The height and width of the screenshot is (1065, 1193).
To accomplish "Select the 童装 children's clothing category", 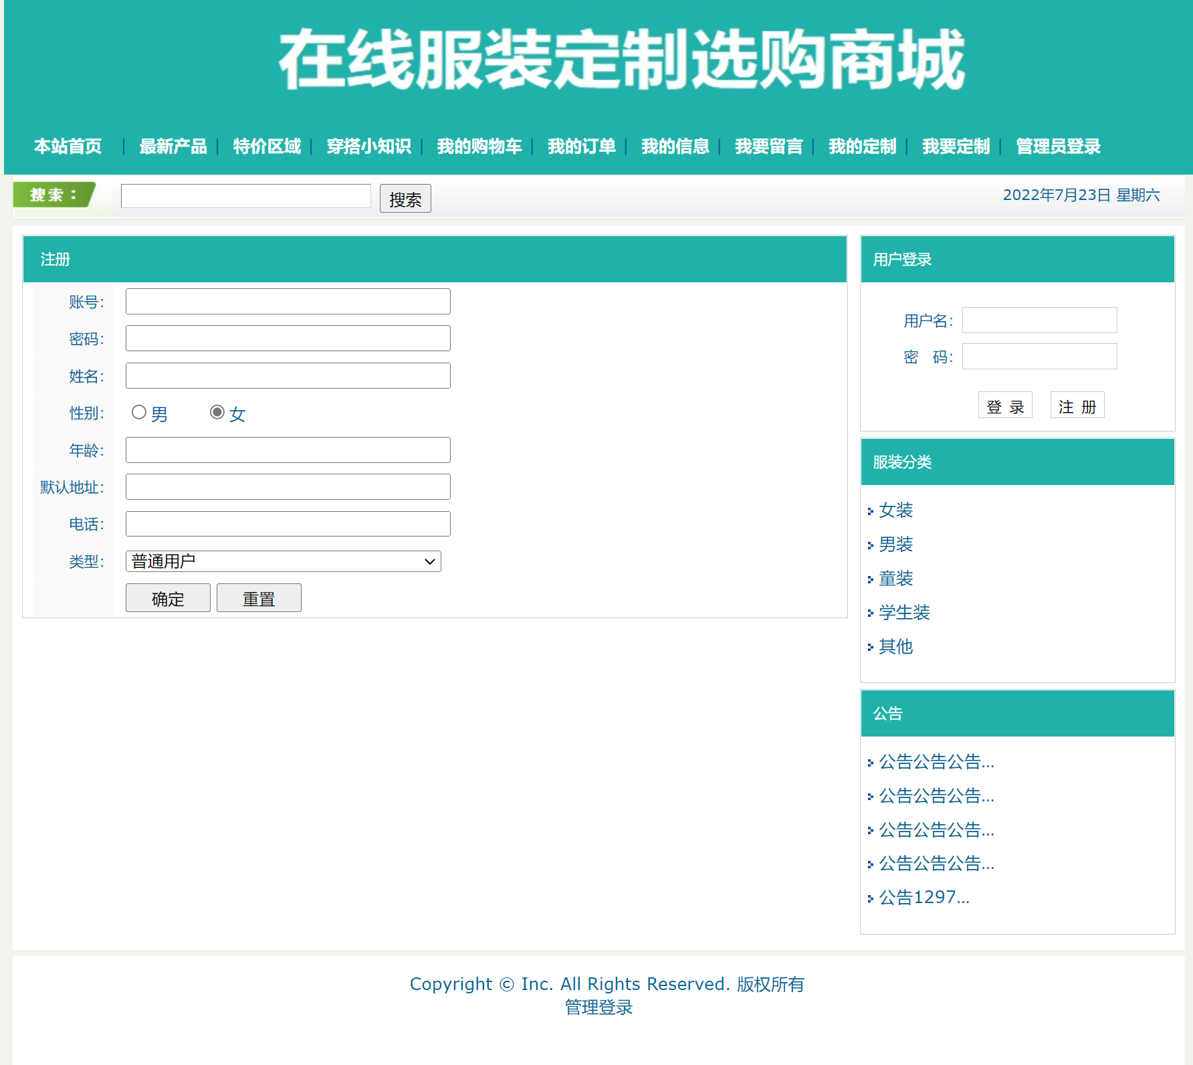I will (895, 579).
